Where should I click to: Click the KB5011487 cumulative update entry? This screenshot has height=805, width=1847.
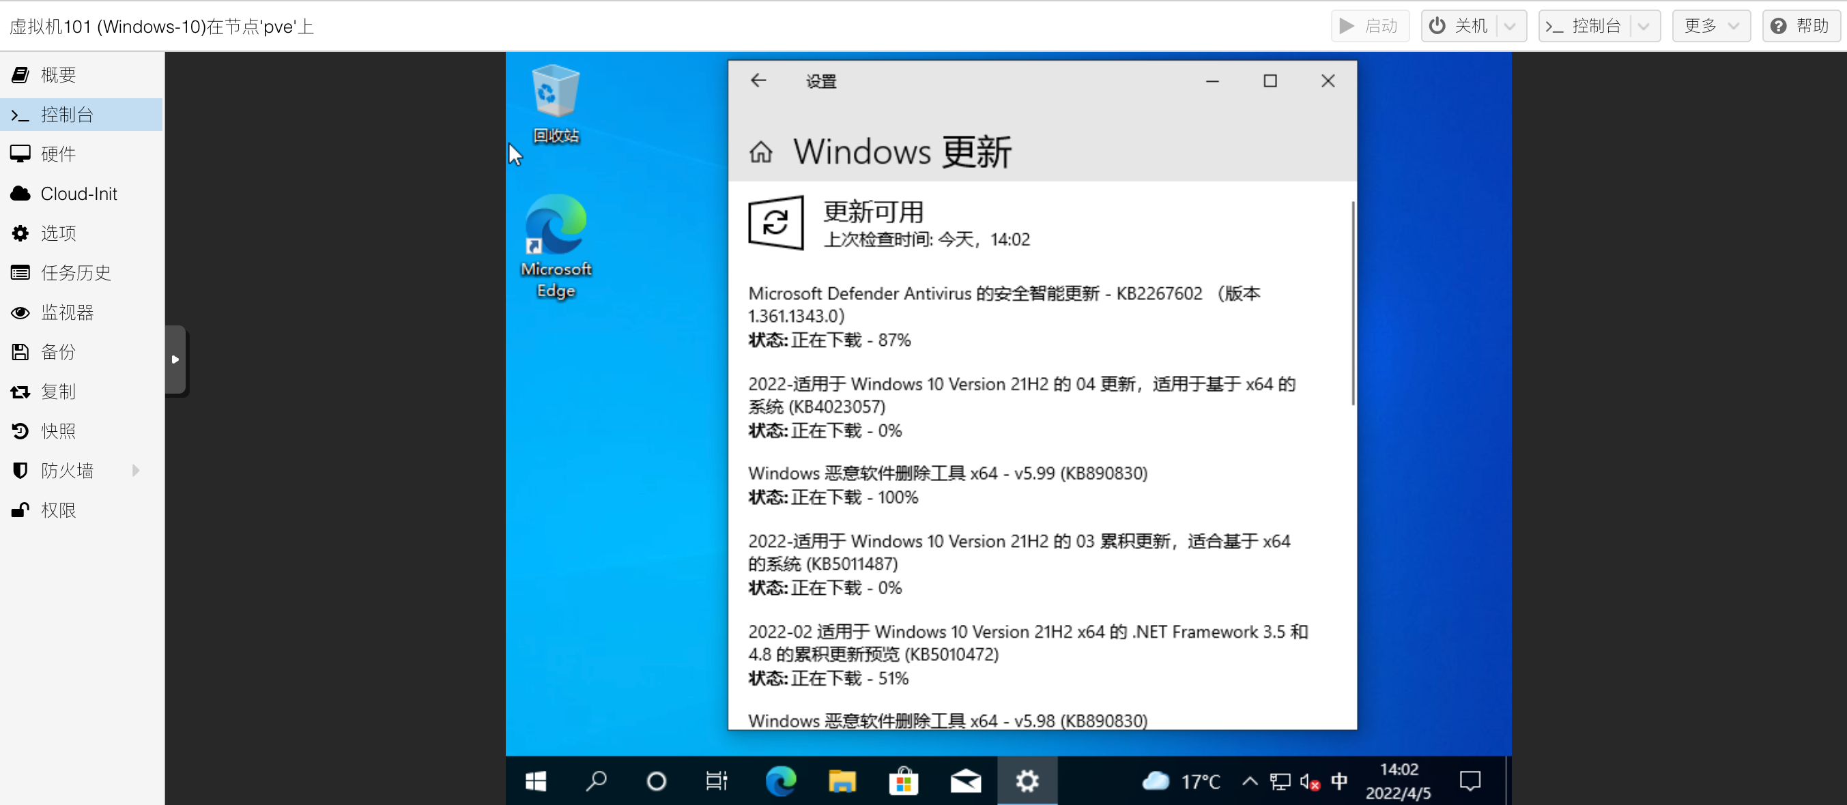[1019, 563]
